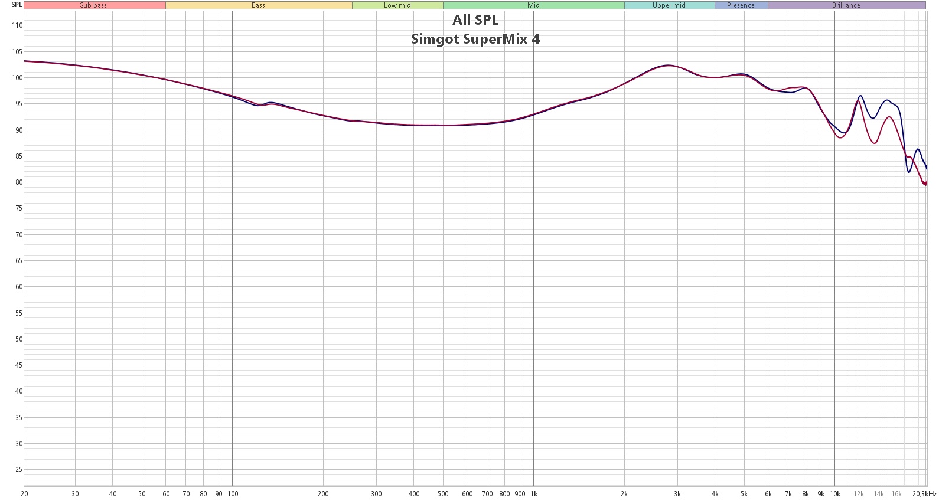The image size is (939, 501).
Task: Click the 80 Hz frequency axis label
Action: click(203, 494)
